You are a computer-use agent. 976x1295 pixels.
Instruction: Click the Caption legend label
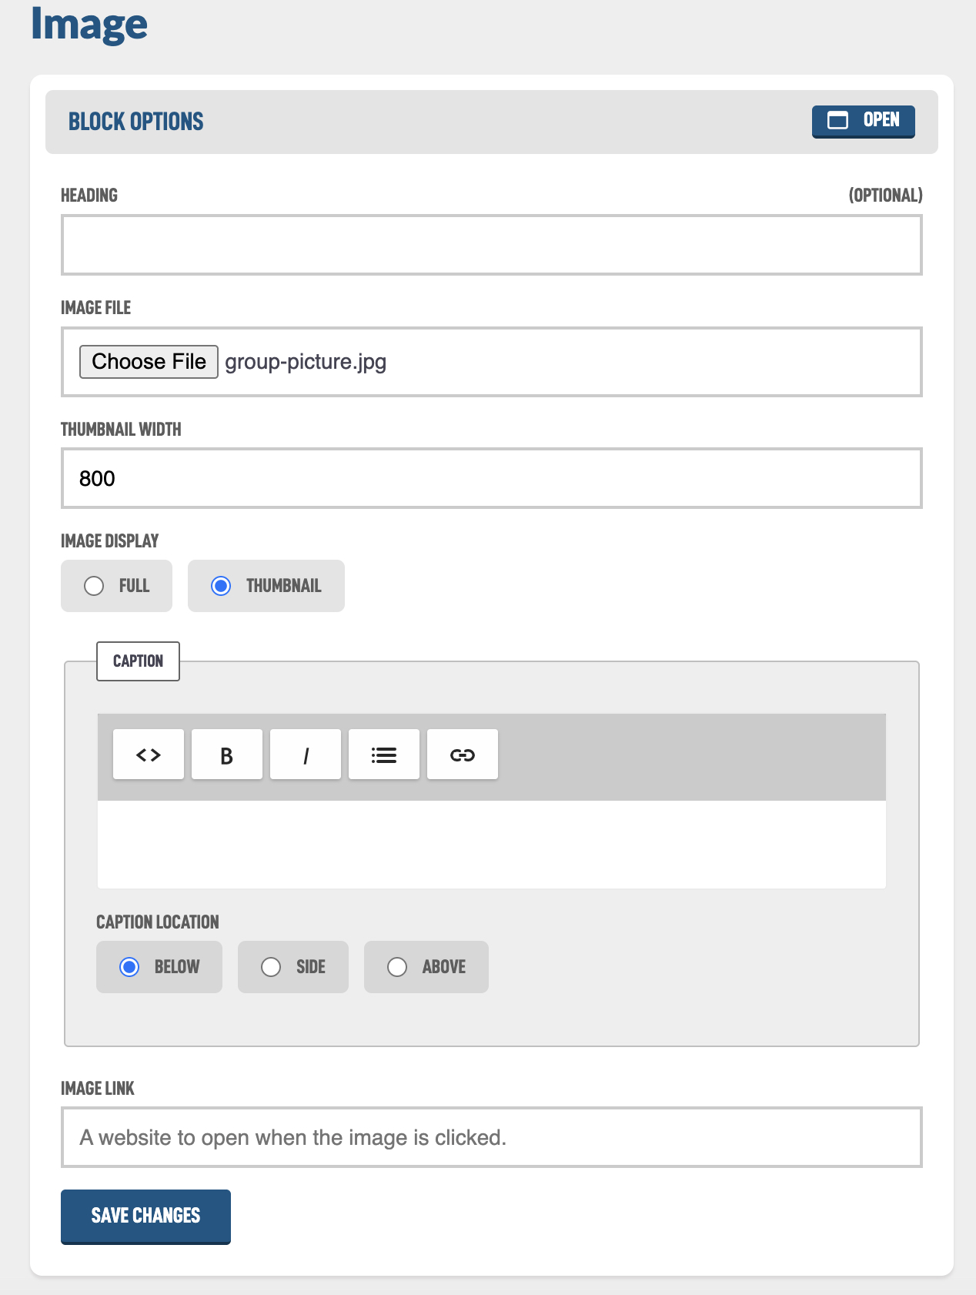tap(138, 661)
